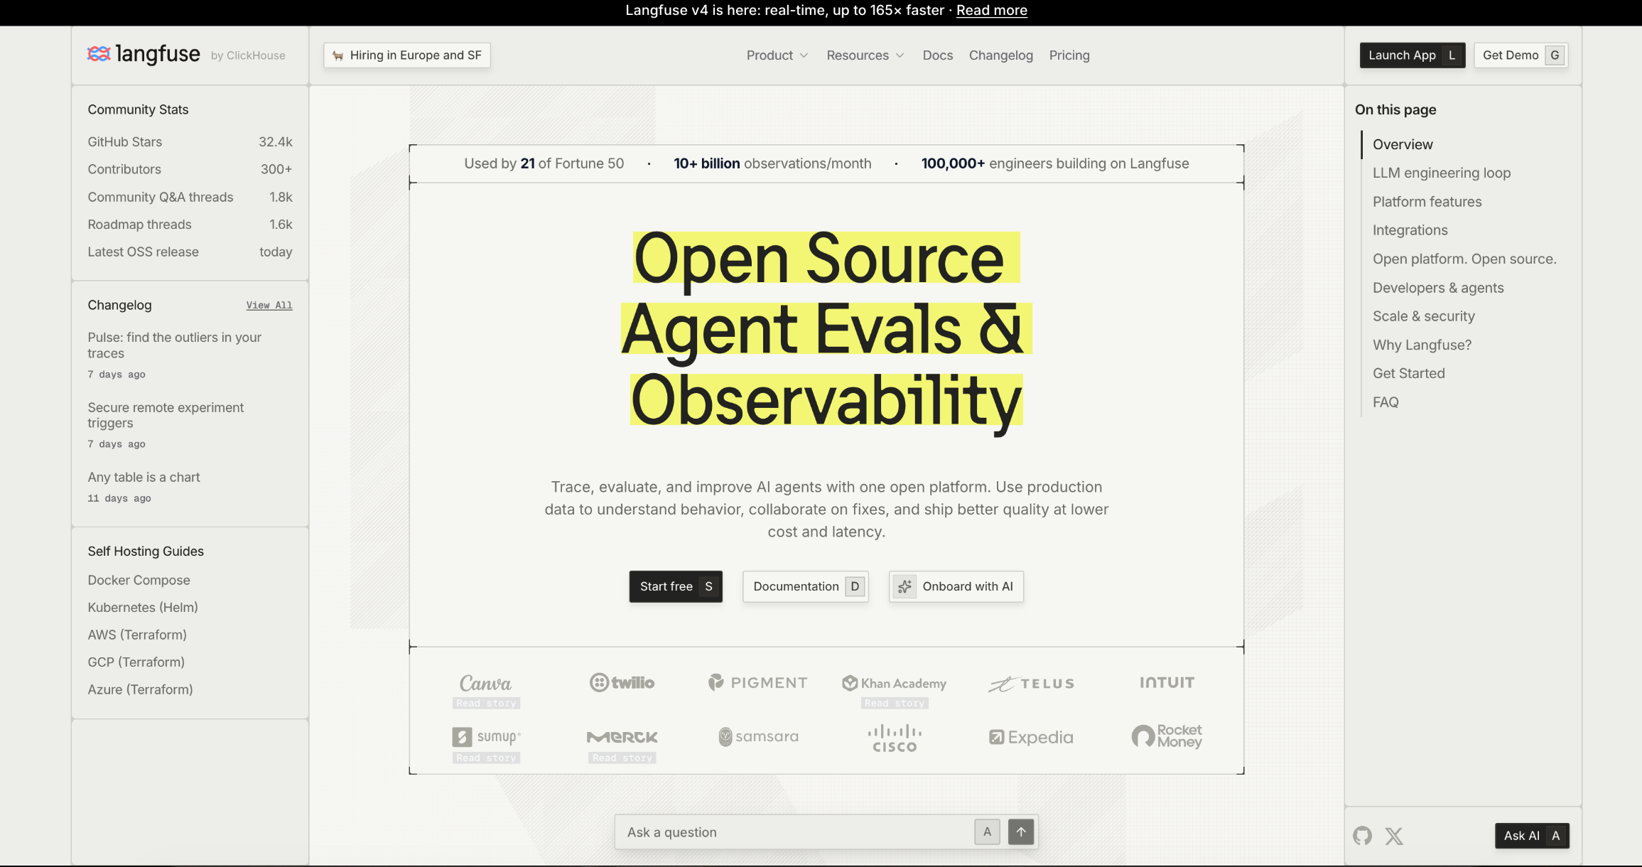Click the Canva logo
This screenshot has width=1642, height=867.
pos(485,683)
